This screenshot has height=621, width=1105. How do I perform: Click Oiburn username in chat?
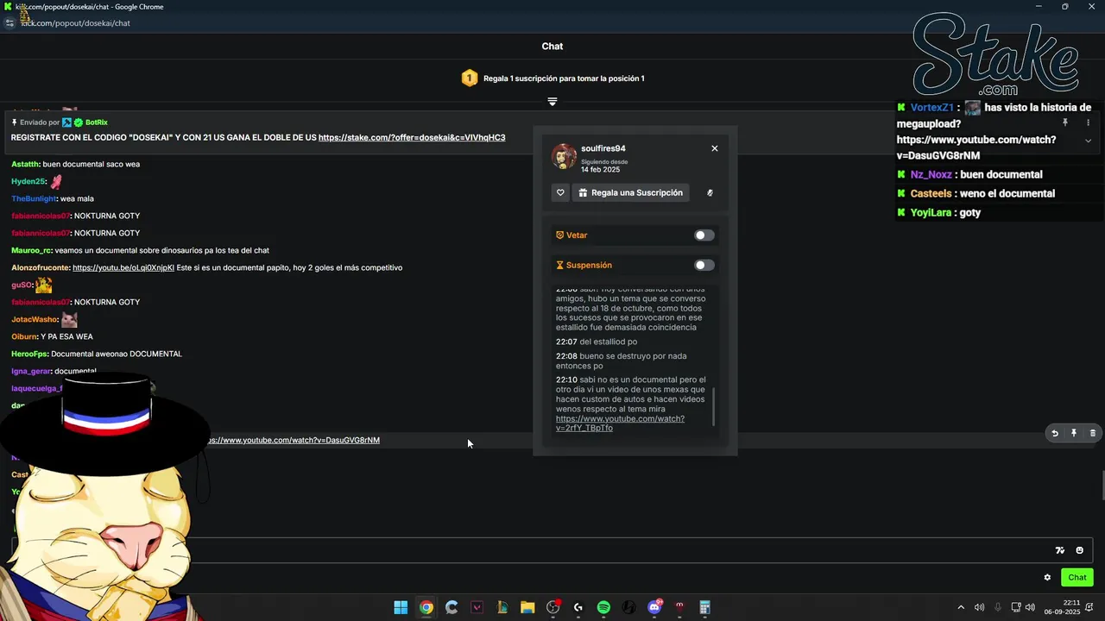24,336
